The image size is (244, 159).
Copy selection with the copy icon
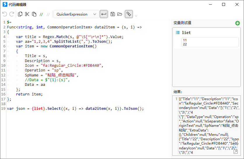click(x=20, y=14)
